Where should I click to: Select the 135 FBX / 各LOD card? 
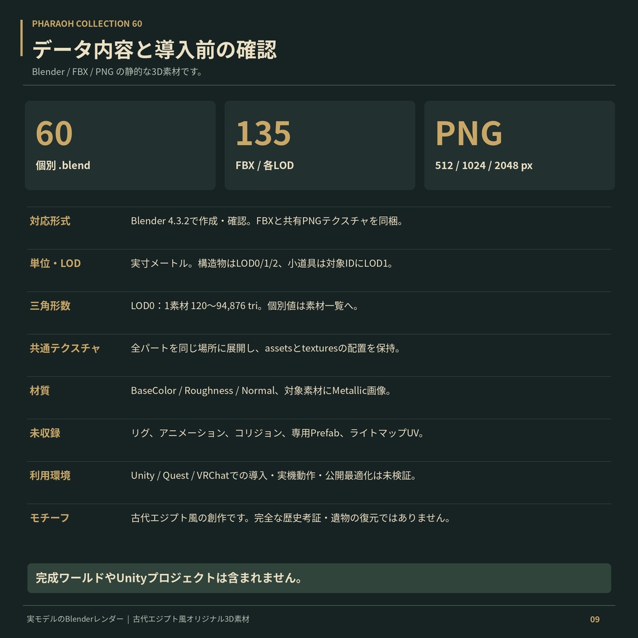click(x=320, y=145)
